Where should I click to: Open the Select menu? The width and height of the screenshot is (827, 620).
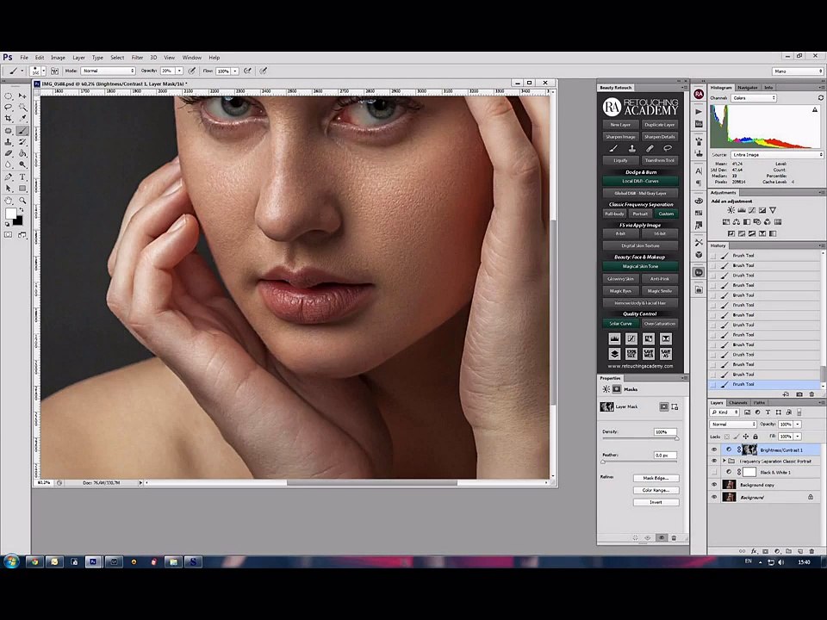pos(117,58)
